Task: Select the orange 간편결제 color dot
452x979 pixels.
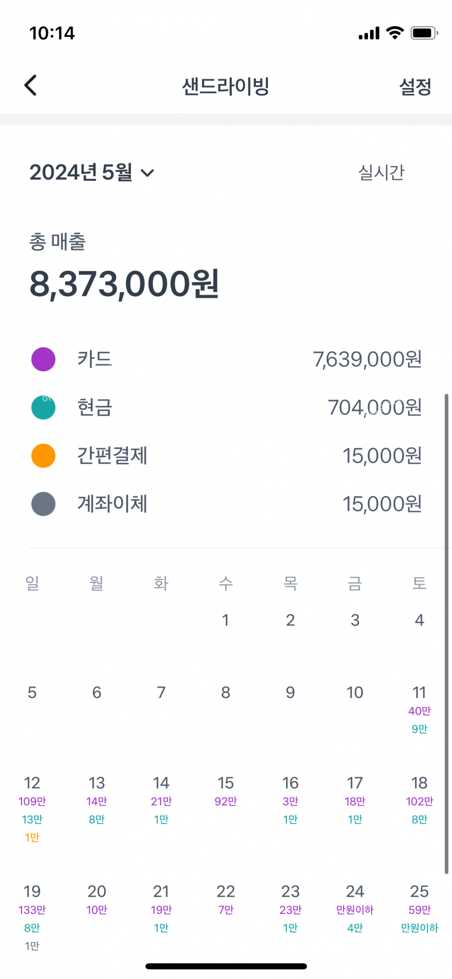Action: tap(43, 456)
